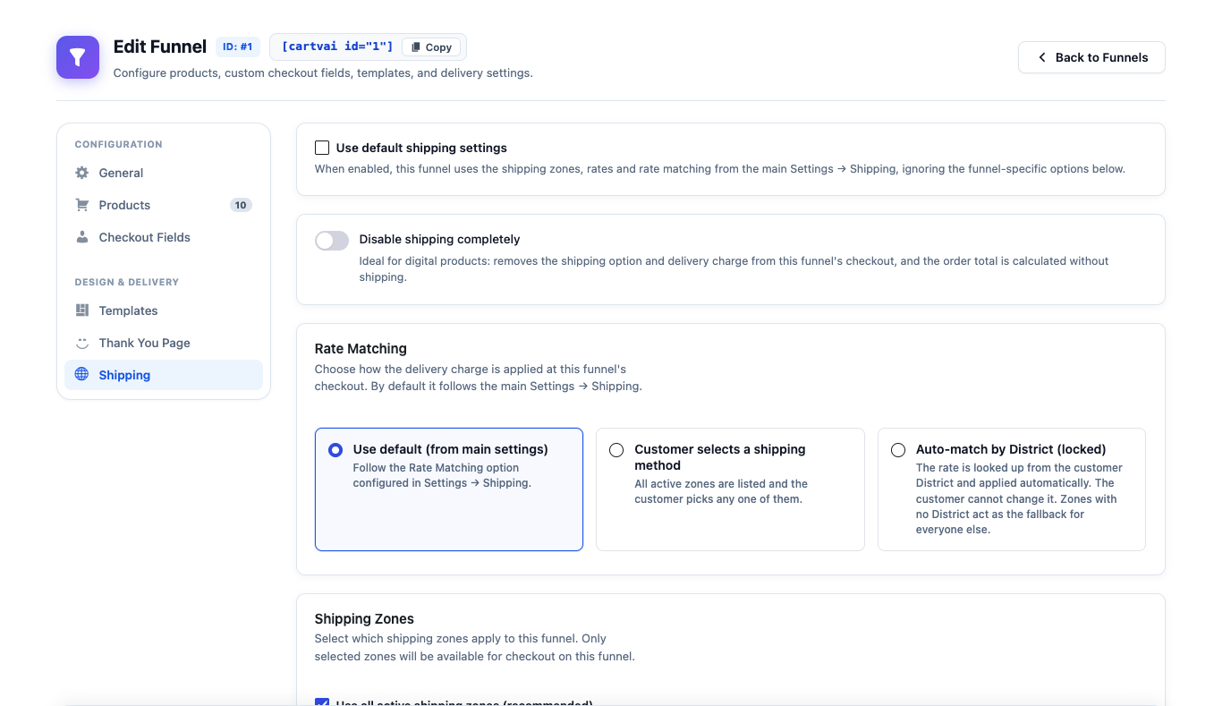Click the Templates layout icon
Image resolution: width=1214 pixels, height=706 pixels.
(x=82, y=310)
